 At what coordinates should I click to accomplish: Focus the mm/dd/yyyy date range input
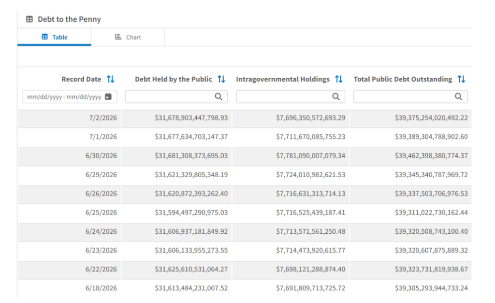(70, 97)
